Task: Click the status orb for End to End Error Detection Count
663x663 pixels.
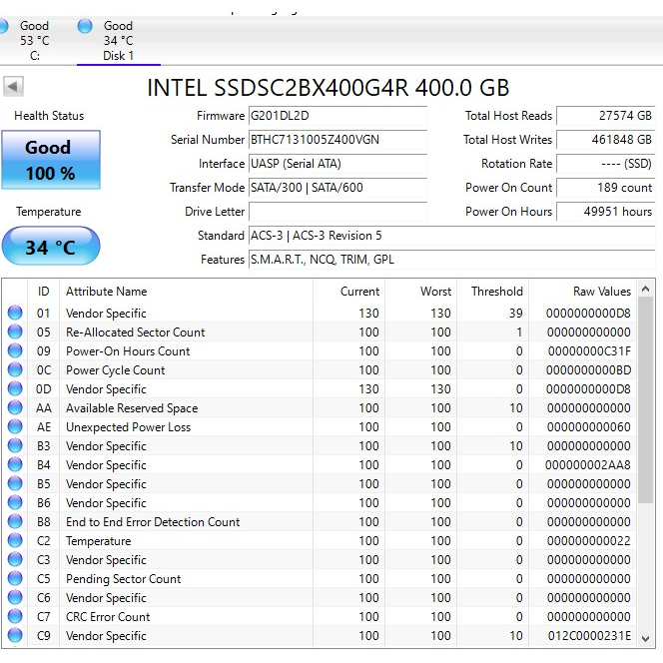Action: [15, 522]
